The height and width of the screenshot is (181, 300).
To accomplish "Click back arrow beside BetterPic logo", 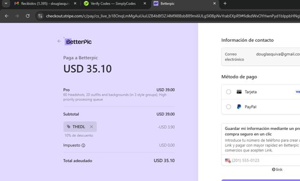I will pyautogui.click(x=59, y=41).
